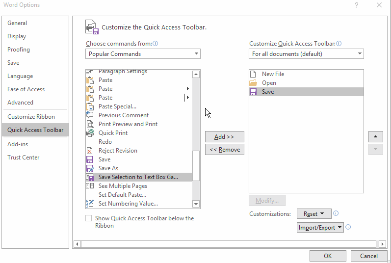Click the New File blank page icon
The width and height of the screenshot is (391, 263).
[253, 74]
